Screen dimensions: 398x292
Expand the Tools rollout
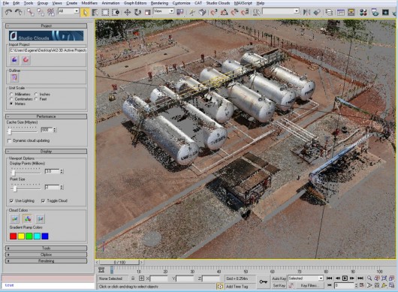[x=47, y=248]
